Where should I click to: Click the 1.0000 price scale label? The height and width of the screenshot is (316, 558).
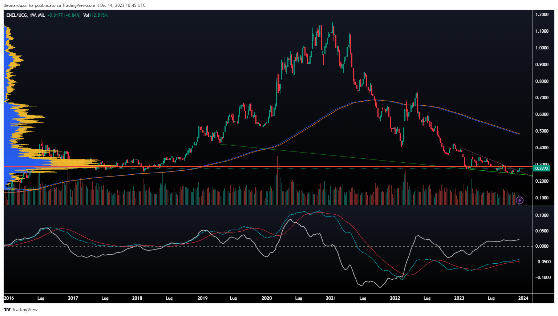coord(542,48)
